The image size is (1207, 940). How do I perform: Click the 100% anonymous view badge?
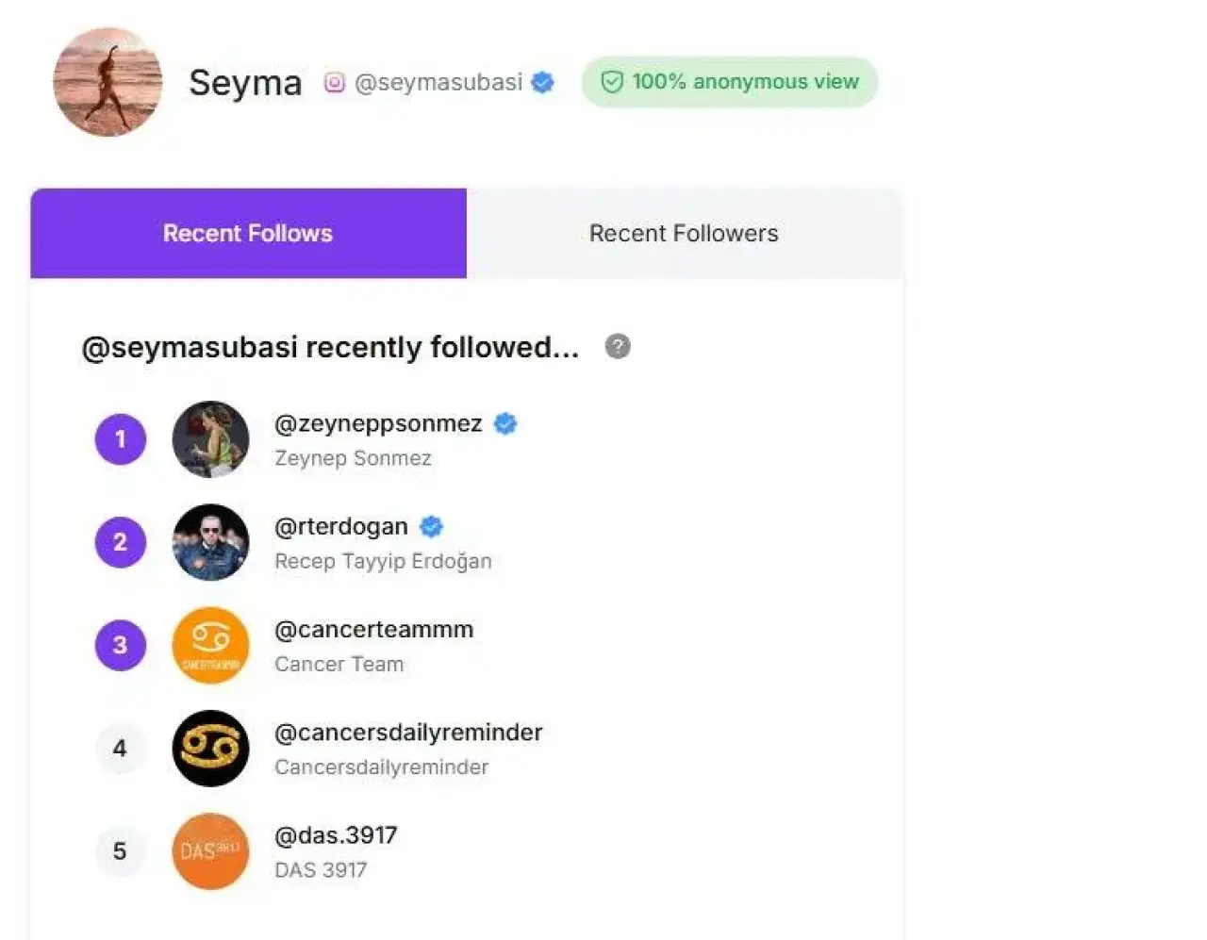tap(730, 82)
